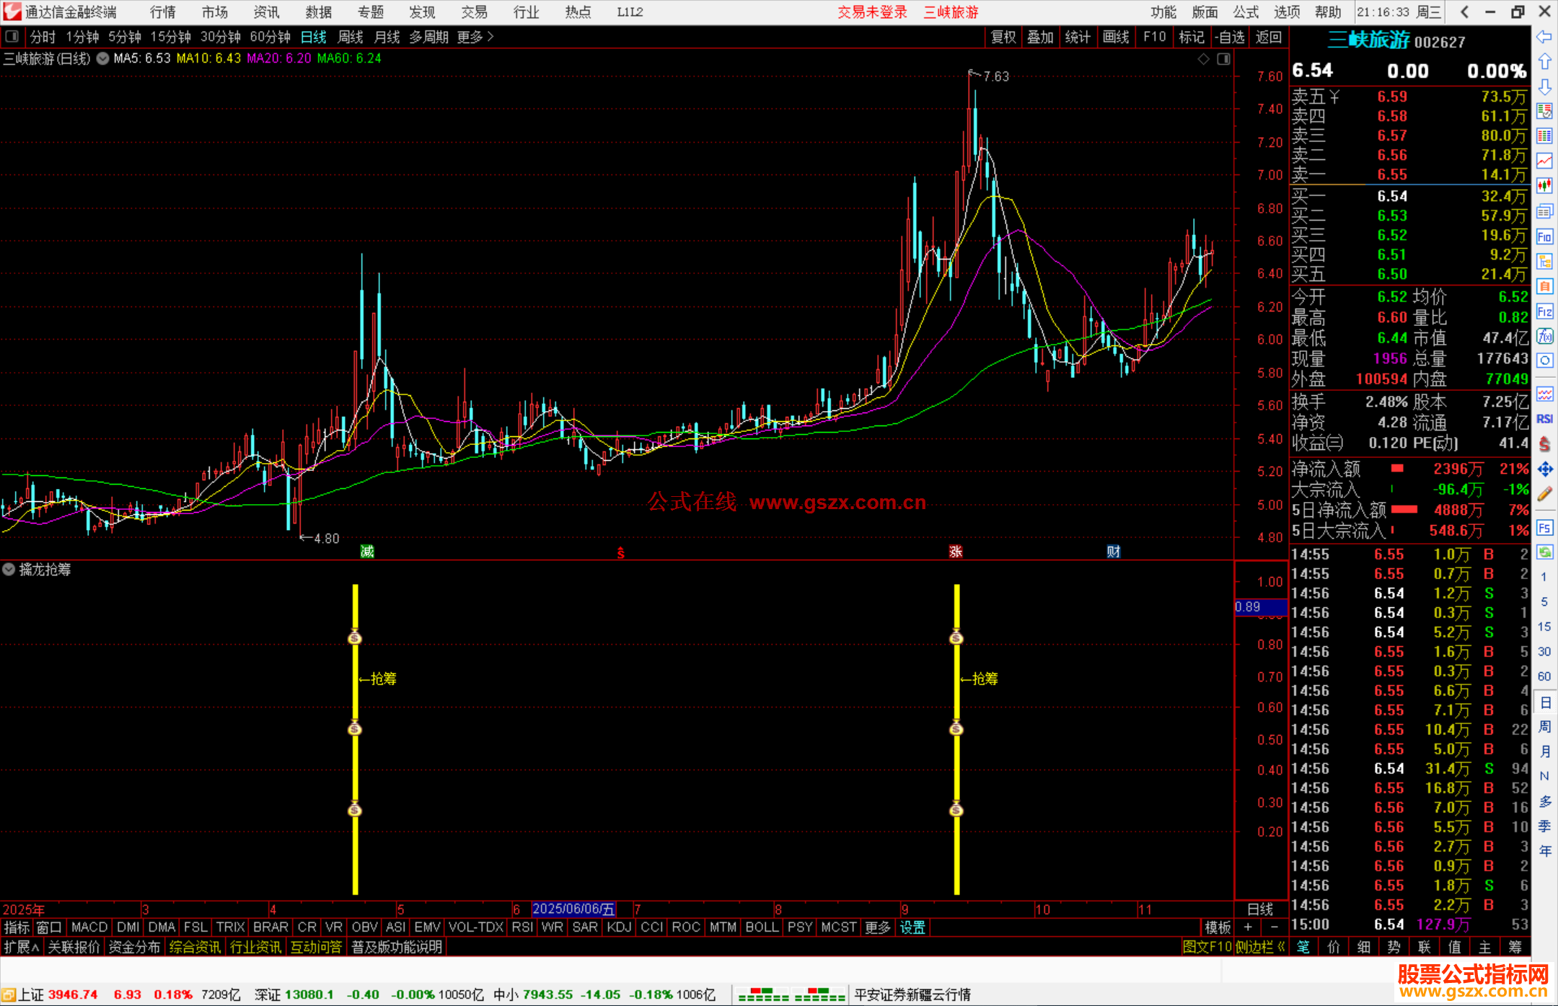Viewport: 1558px width, 1006px height.
Task: Expand the 扩展 panel at bottom left
Action: 21,947
